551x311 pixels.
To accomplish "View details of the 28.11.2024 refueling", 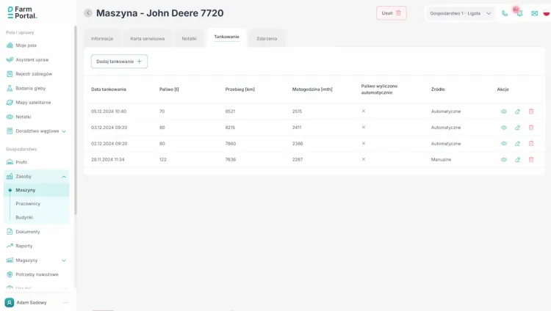I will (x=504, y=160).
